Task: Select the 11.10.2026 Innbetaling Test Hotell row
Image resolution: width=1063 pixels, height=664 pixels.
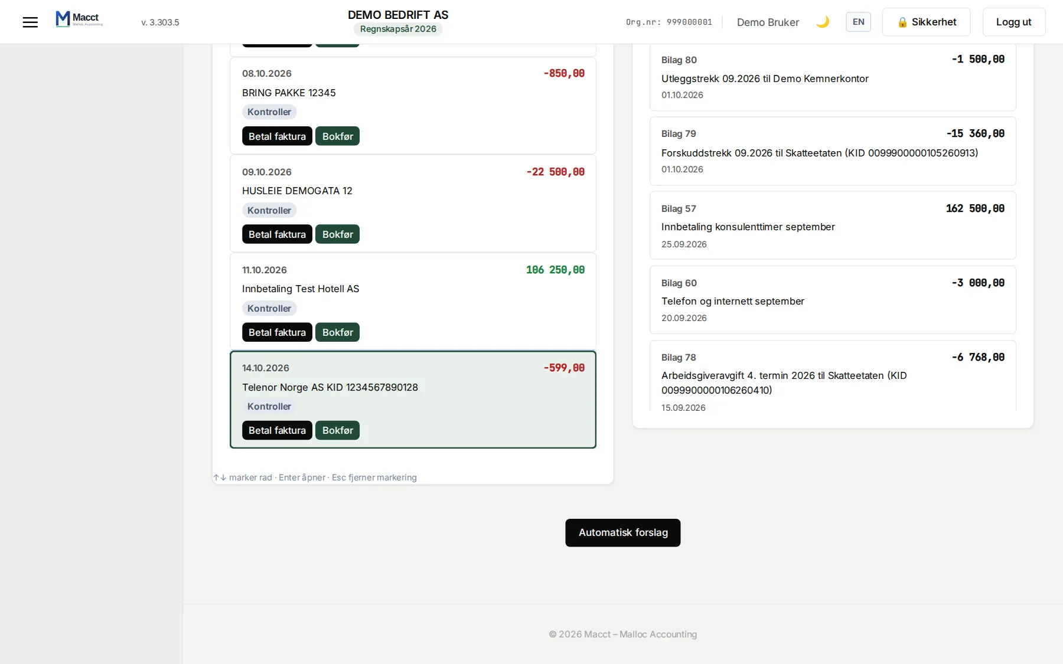Action: coord(413,301)
